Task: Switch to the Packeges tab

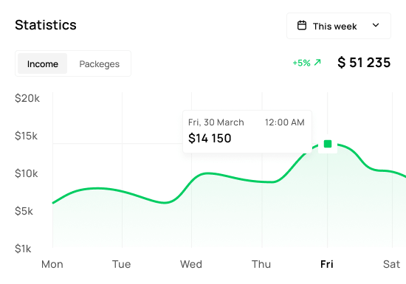Action: point(100,64)
